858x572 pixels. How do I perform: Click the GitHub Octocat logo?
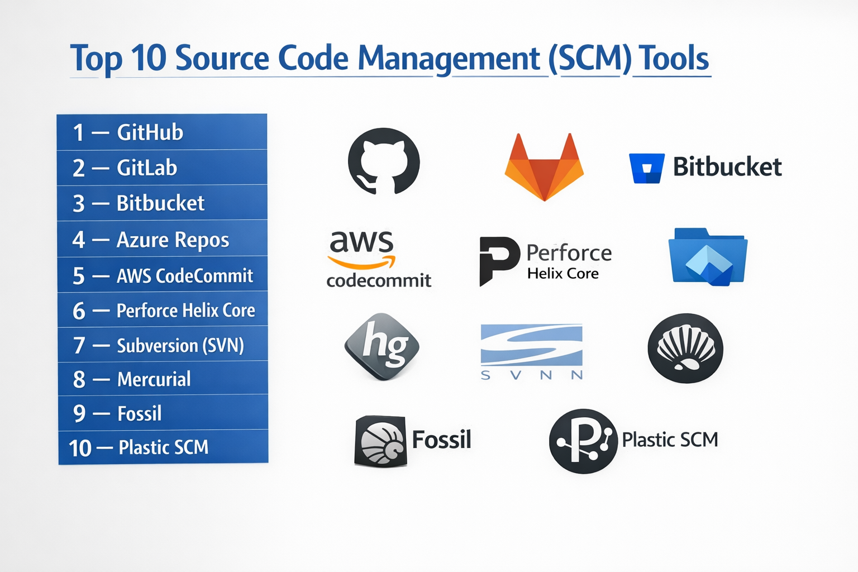(384, 161)
